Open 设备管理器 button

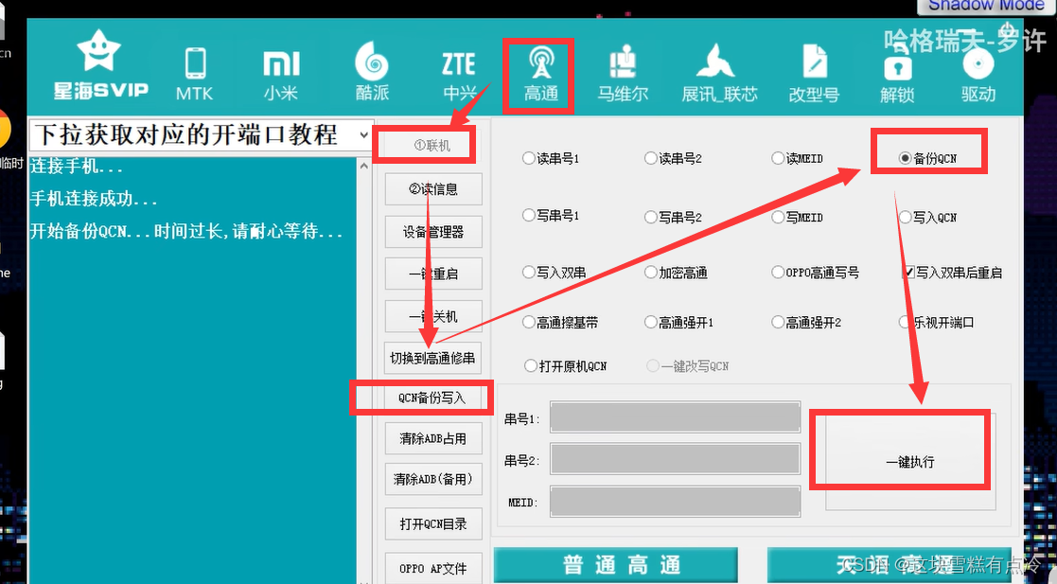pos(432,231)
